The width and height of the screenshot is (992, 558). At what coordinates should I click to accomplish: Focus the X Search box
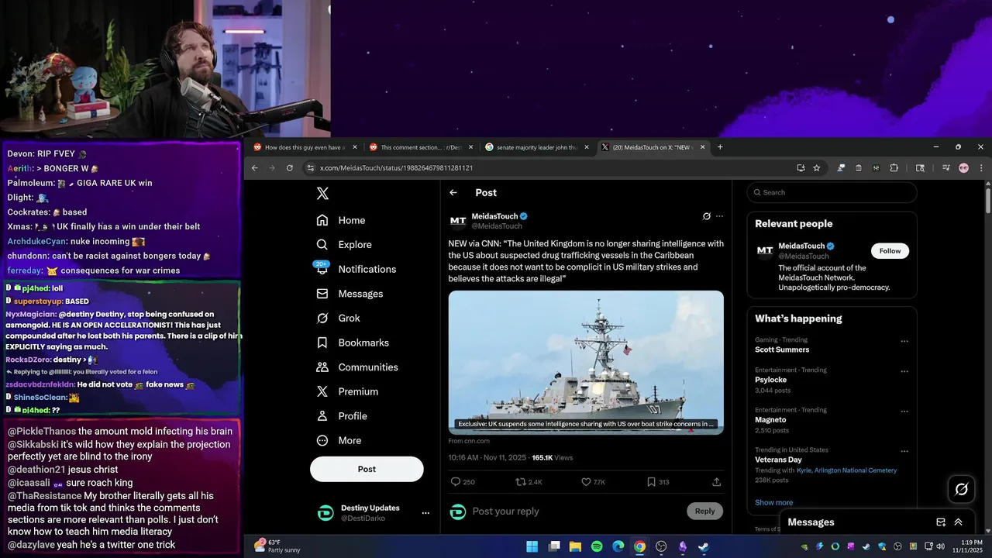832,192
